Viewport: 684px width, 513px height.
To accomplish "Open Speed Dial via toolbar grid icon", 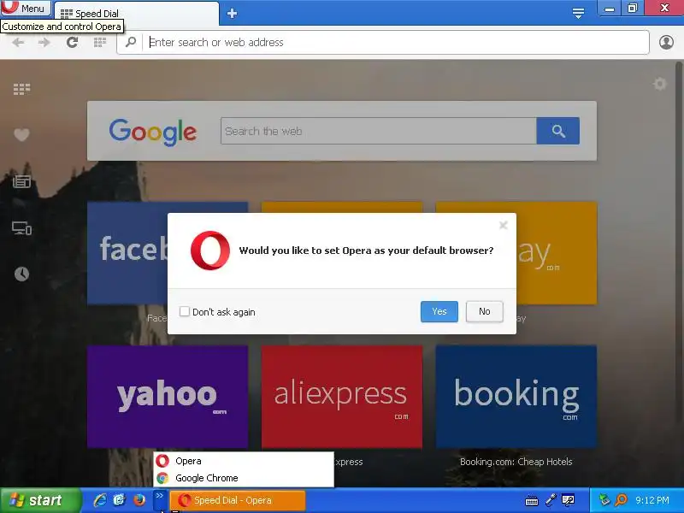I will pos(100,42).
